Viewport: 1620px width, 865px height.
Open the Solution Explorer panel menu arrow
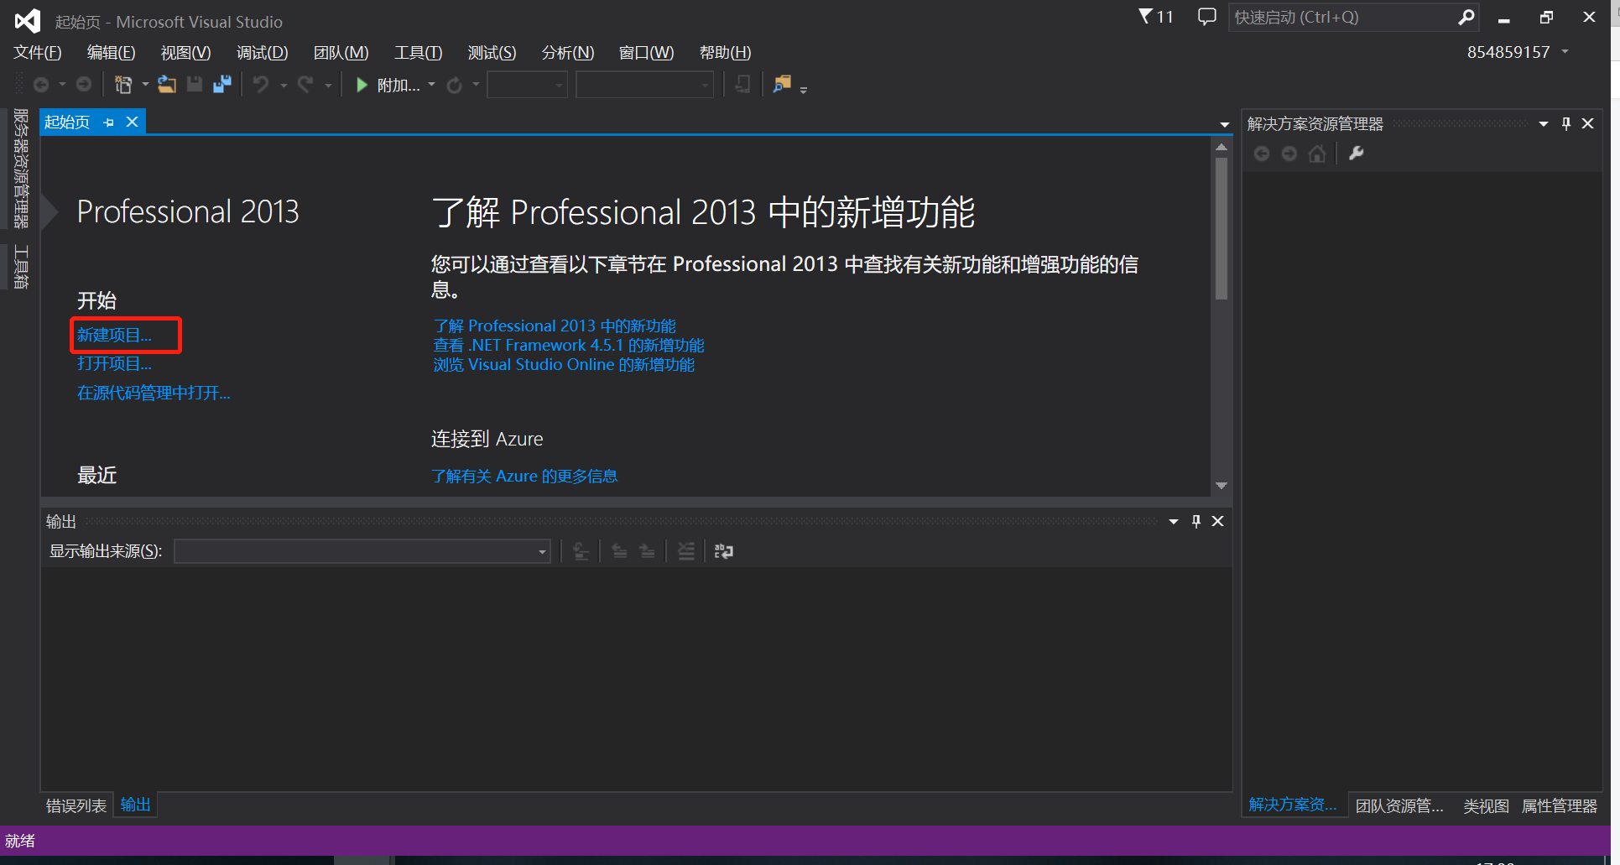(x=1544, y=123)
